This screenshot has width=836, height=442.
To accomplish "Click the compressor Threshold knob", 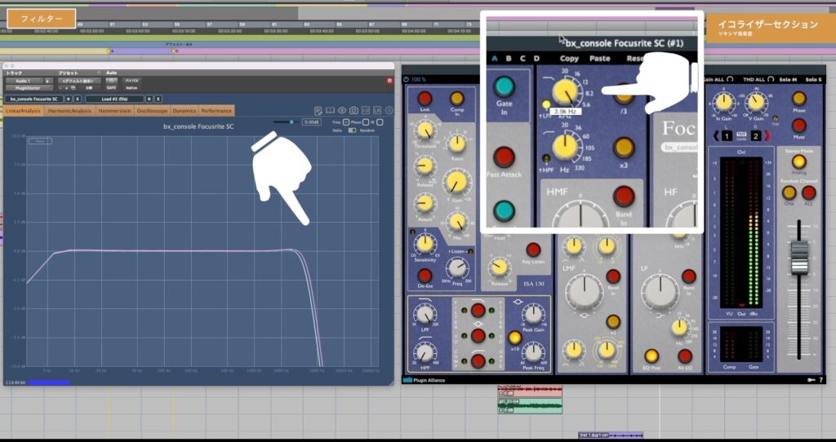I will [x=425, y=130].
